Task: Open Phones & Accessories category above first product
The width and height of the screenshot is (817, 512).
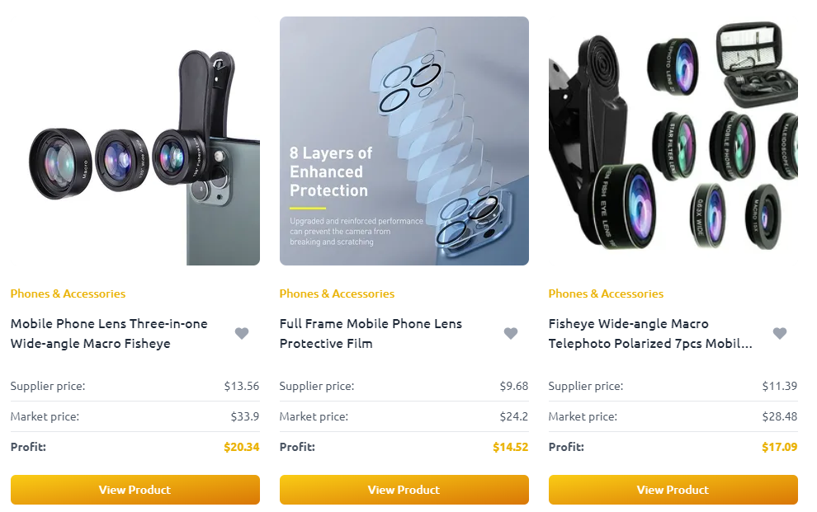Action: point(68,294)
